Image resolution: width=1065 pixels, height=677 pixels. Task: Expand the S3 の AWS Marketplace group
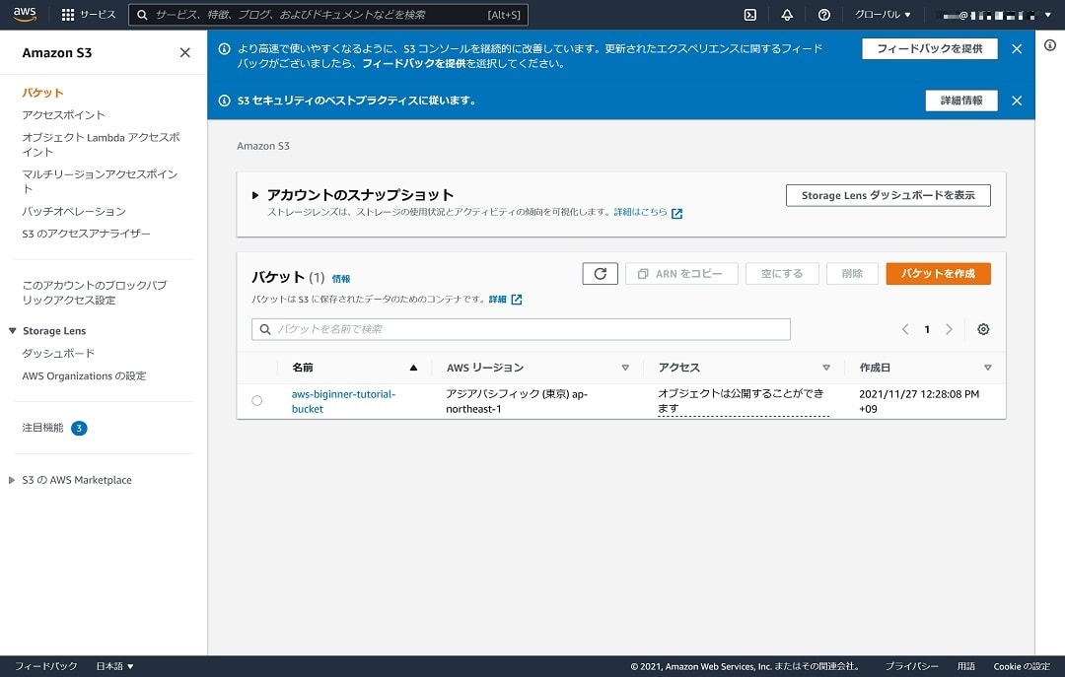click(x=12, y=480)
